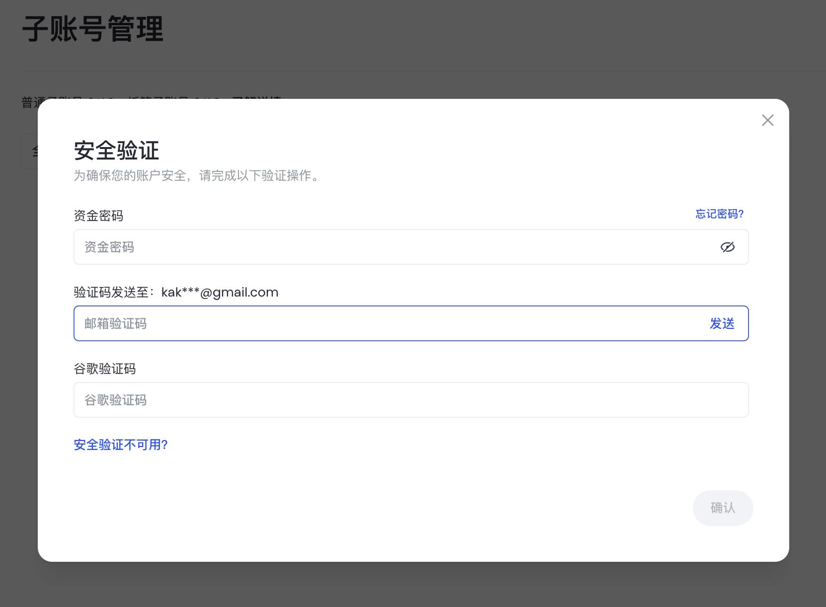826x607 pixels.
Task: Open the 安全验证不可用? help link
Action: [121, 445]
